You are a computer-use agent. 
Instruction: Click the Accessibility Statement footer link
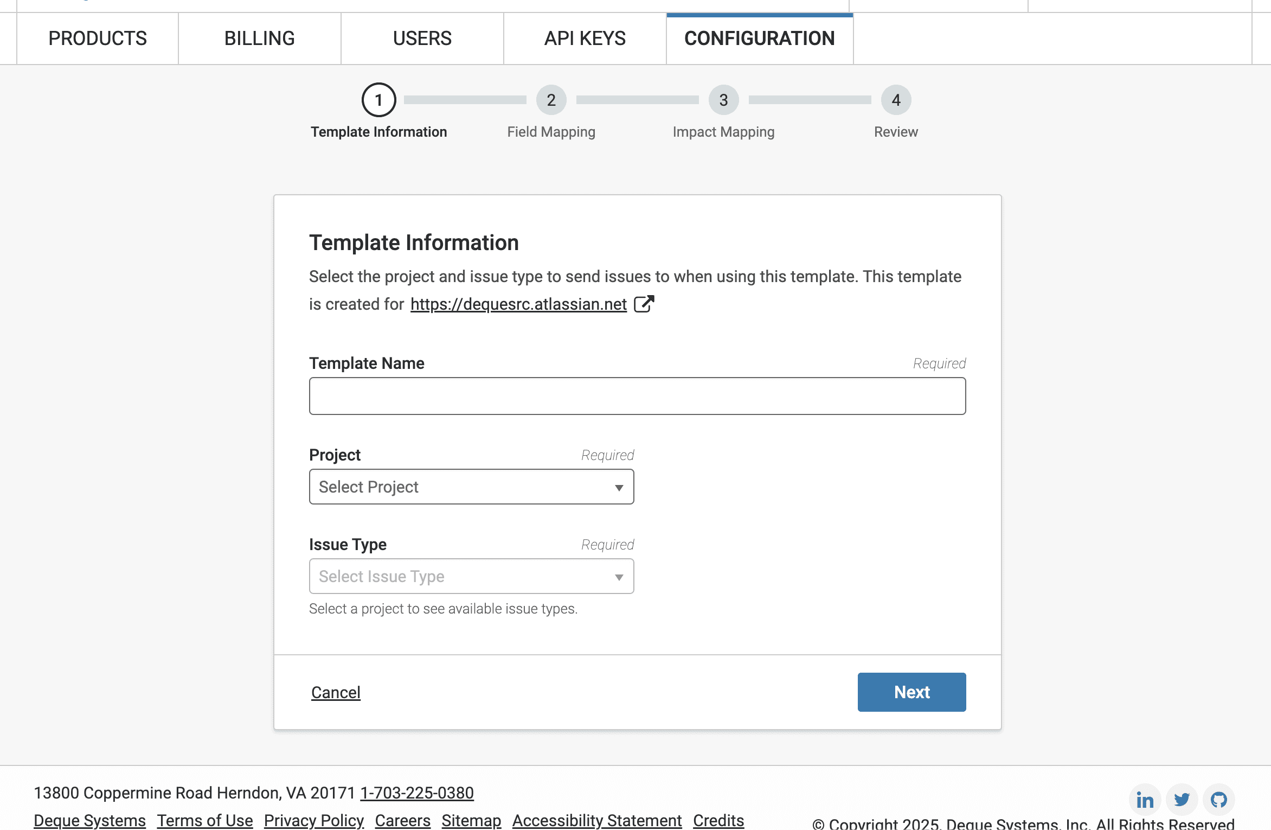tap(597, 820)
